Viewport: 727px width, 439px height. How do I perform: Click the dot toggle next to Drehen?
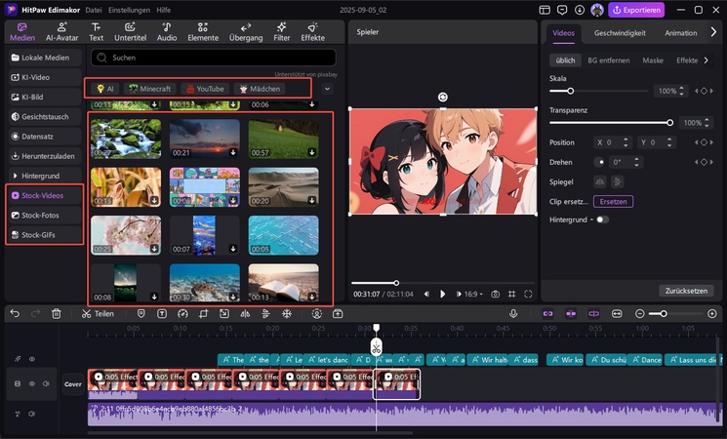click(601, 162)
